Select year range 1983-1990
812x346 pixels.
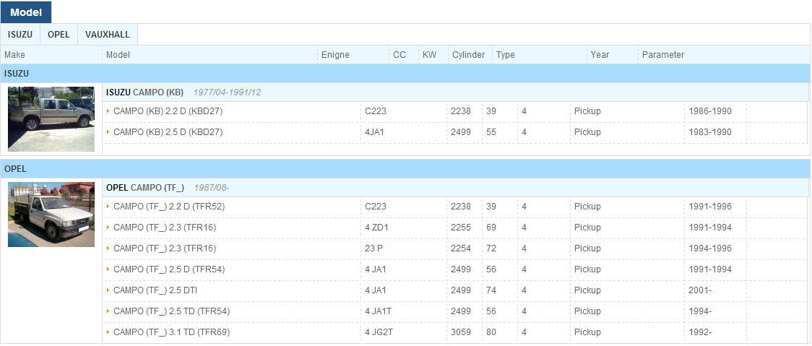click(710, 132)
